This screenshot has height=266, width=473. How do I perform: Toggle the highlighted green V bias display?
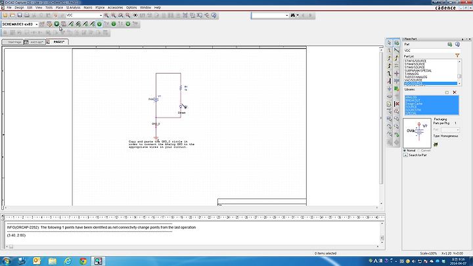(99, 24)
